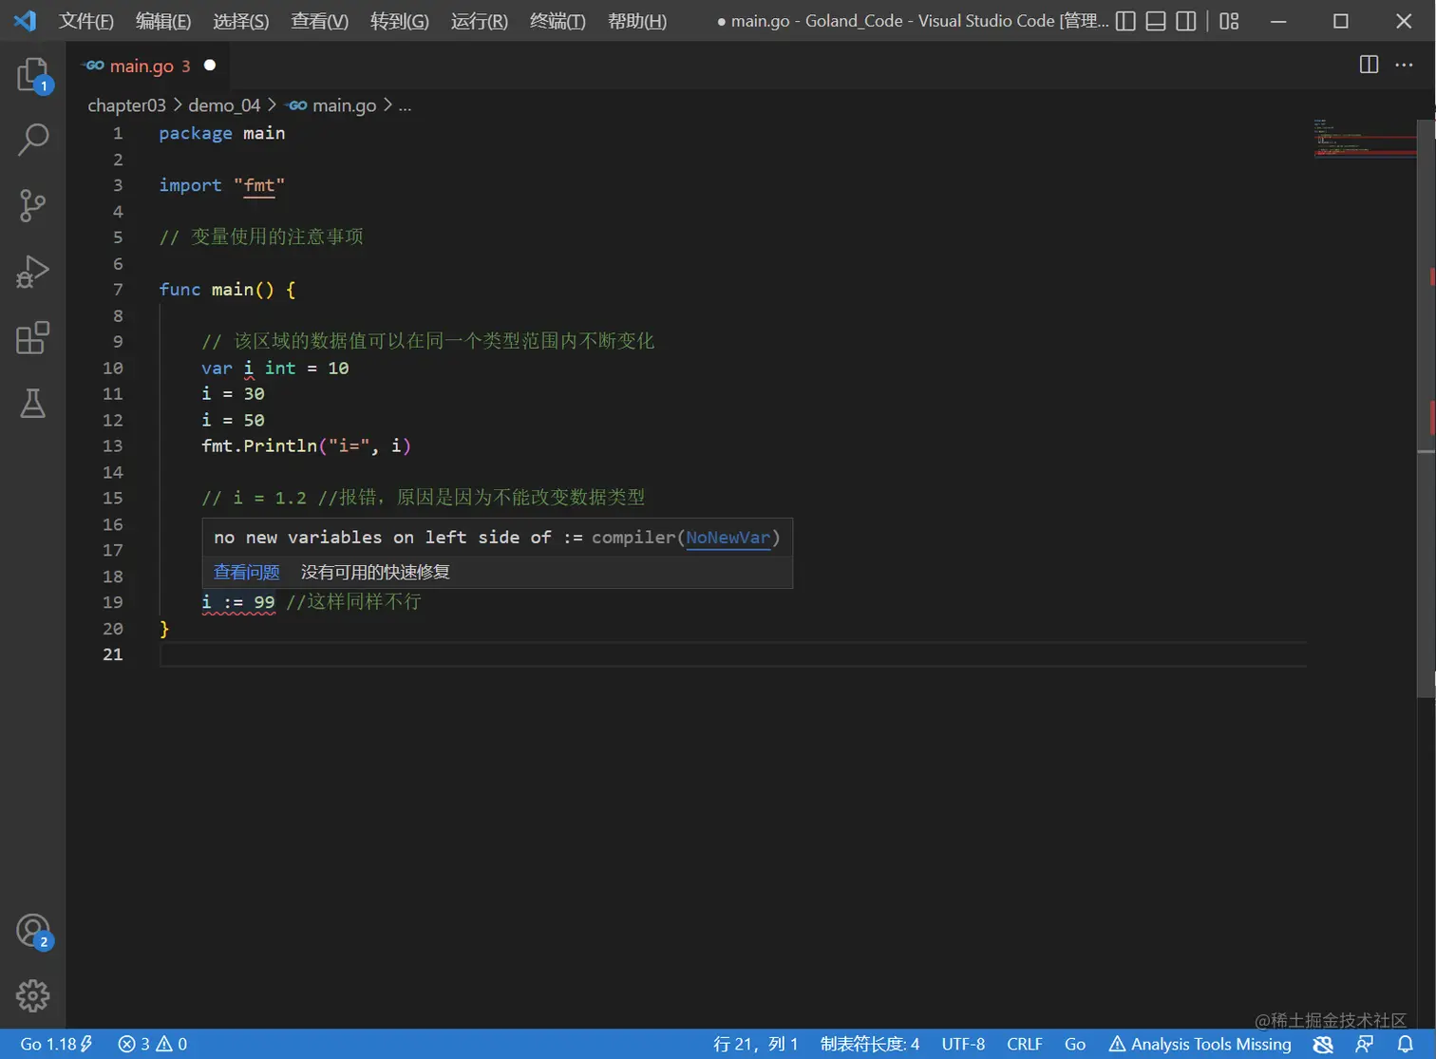Toggle the secondary side bar layout
The height and width of the screenshot is (1059, 1436).
1186,21
